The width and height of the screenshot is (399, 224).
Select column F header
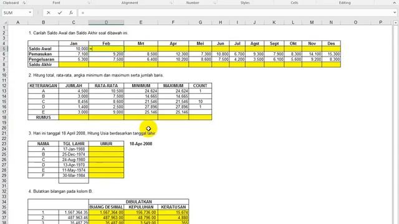tap(173, 22)
